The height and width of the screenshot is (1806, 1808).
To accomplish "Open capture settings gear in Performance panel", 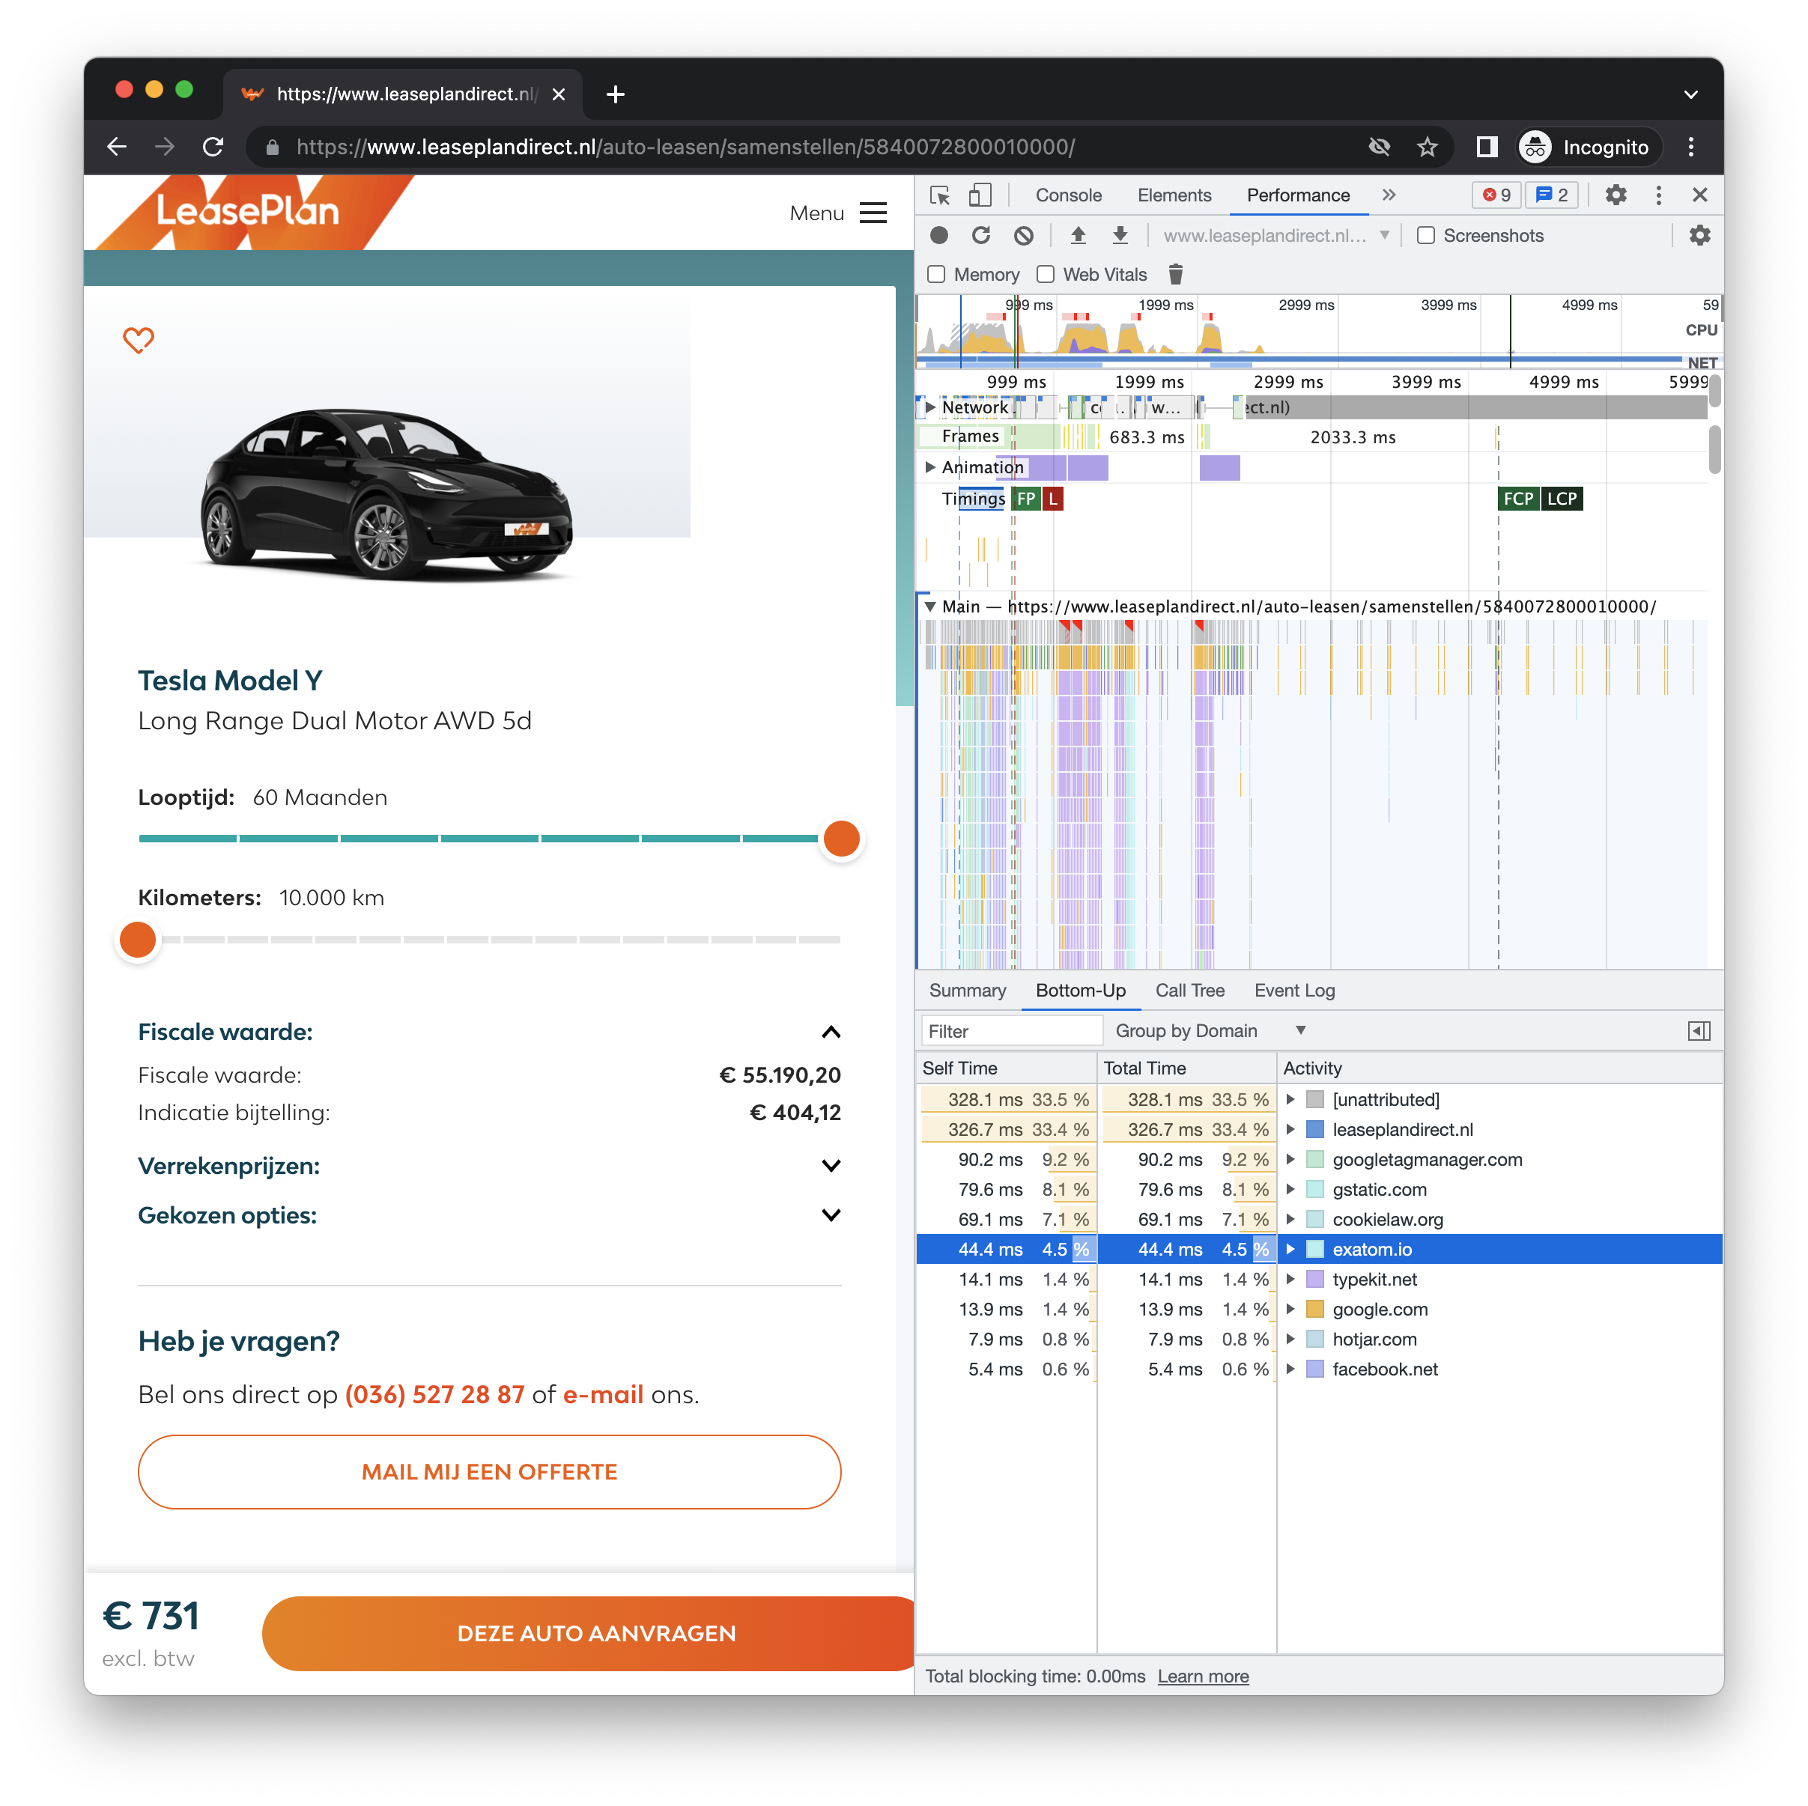I will [1699, 236].
